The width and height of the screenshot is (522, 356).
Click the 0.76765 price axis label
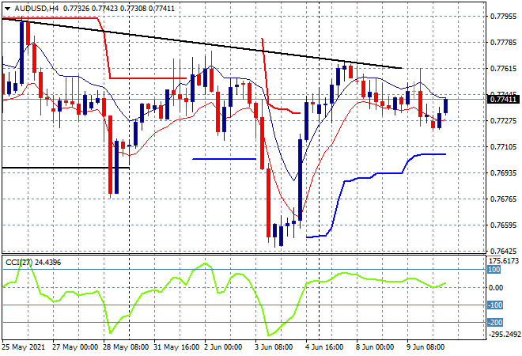pyautogui.click(x=503, y=199)
